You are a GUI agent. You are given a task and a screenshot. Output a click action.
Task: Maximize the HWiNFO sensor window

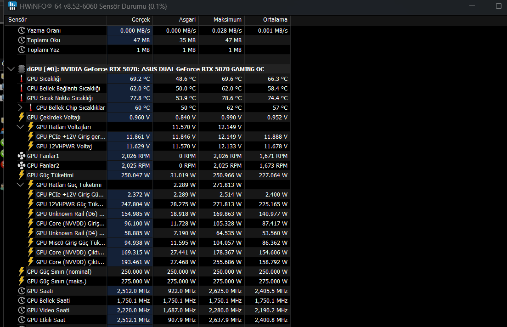498,6
